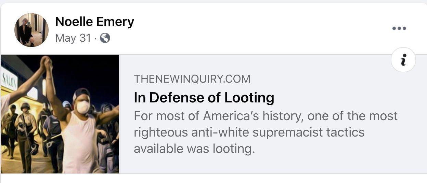Screen dimensions: 427x183
Task: Click the May 31 post timestamp
Action: tap(73, 38)
